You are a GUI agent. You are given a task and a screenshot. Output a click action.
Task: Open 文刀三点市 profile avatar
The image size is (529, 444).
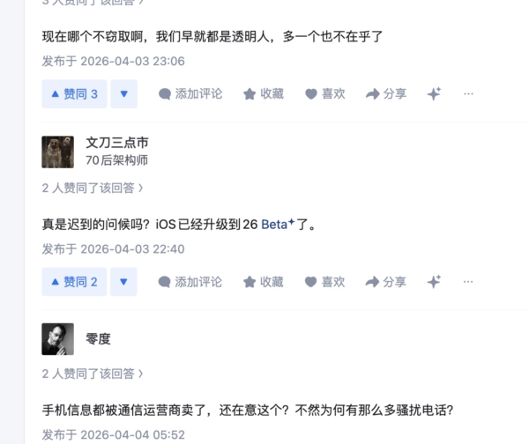pyautogui.click(x=57, y=152)
